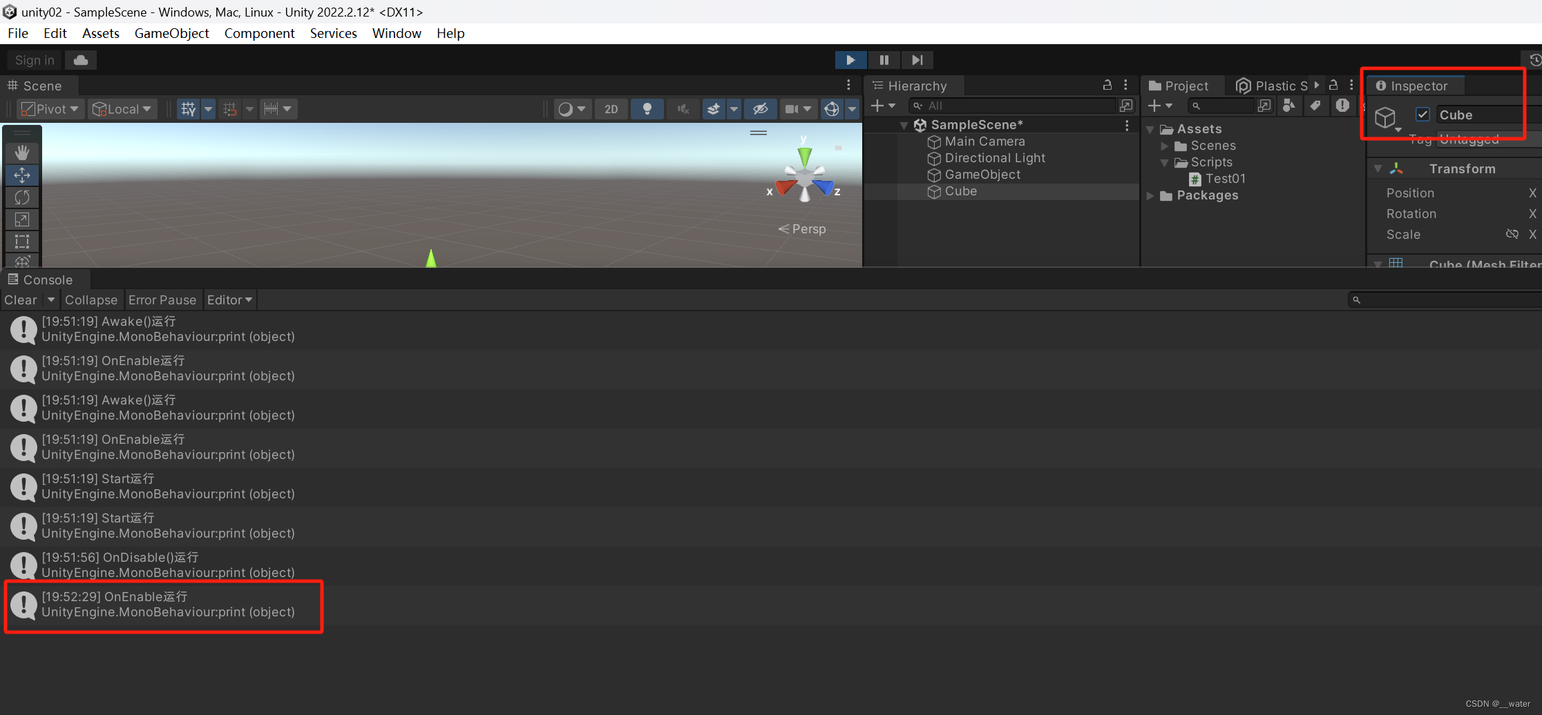Select the Scale tool
Image resolution: width=1542 pixels, height=715 pixels.
(x=21, y=219)
